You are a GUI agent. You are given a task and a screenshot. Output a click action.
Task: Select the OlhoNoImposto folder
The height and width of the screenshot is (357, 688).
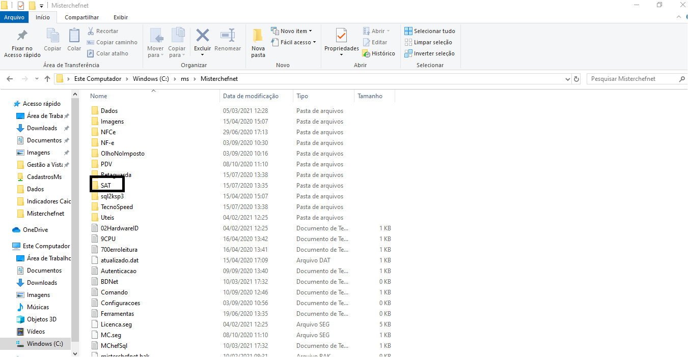pos(122,154)
